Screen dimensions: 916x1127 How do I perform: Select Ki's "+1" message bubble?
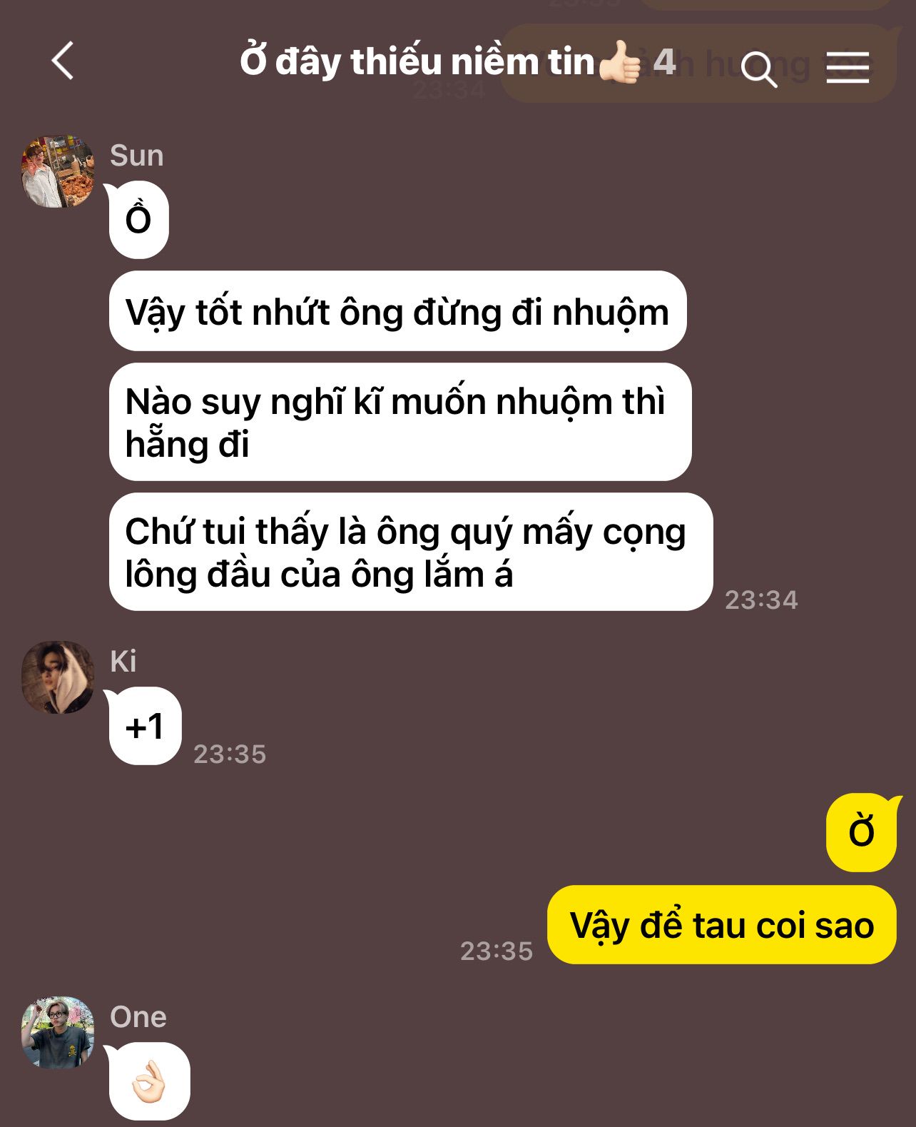pyautogui.click(x=145, y=726)
